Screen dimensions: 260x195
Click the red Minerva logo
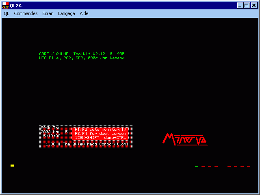[185, 139]
